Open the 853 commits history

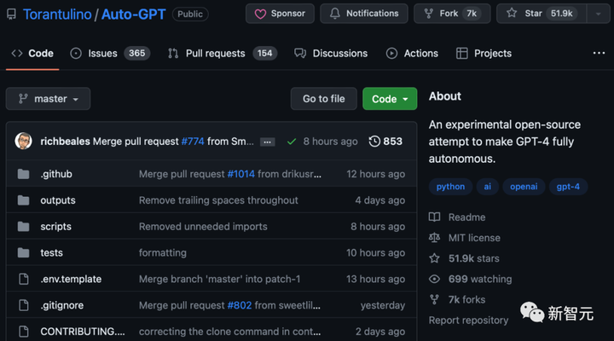[385, 141]
